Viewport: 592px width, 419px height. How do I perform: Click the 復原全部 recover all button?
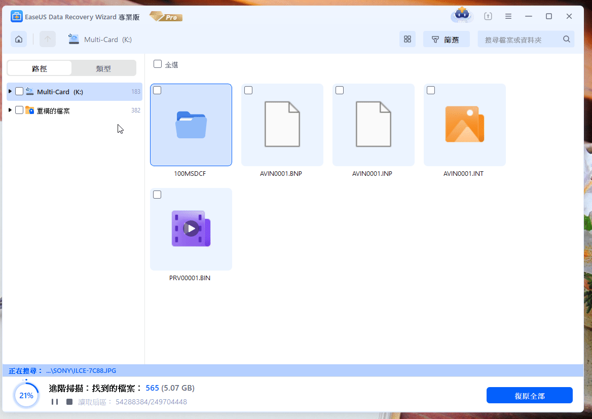(529, 395)
